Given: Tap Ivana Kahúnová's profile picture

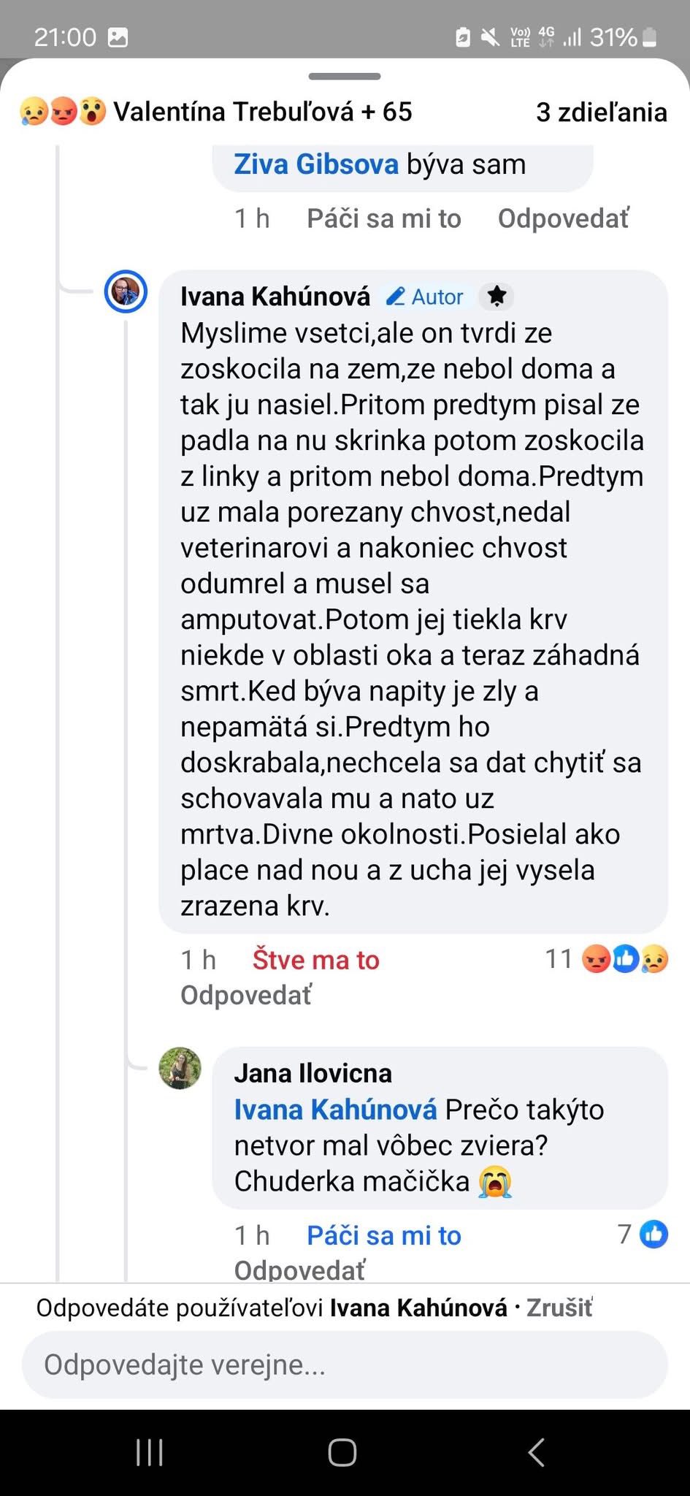Looking at the screenshot, I should (126, 292).
